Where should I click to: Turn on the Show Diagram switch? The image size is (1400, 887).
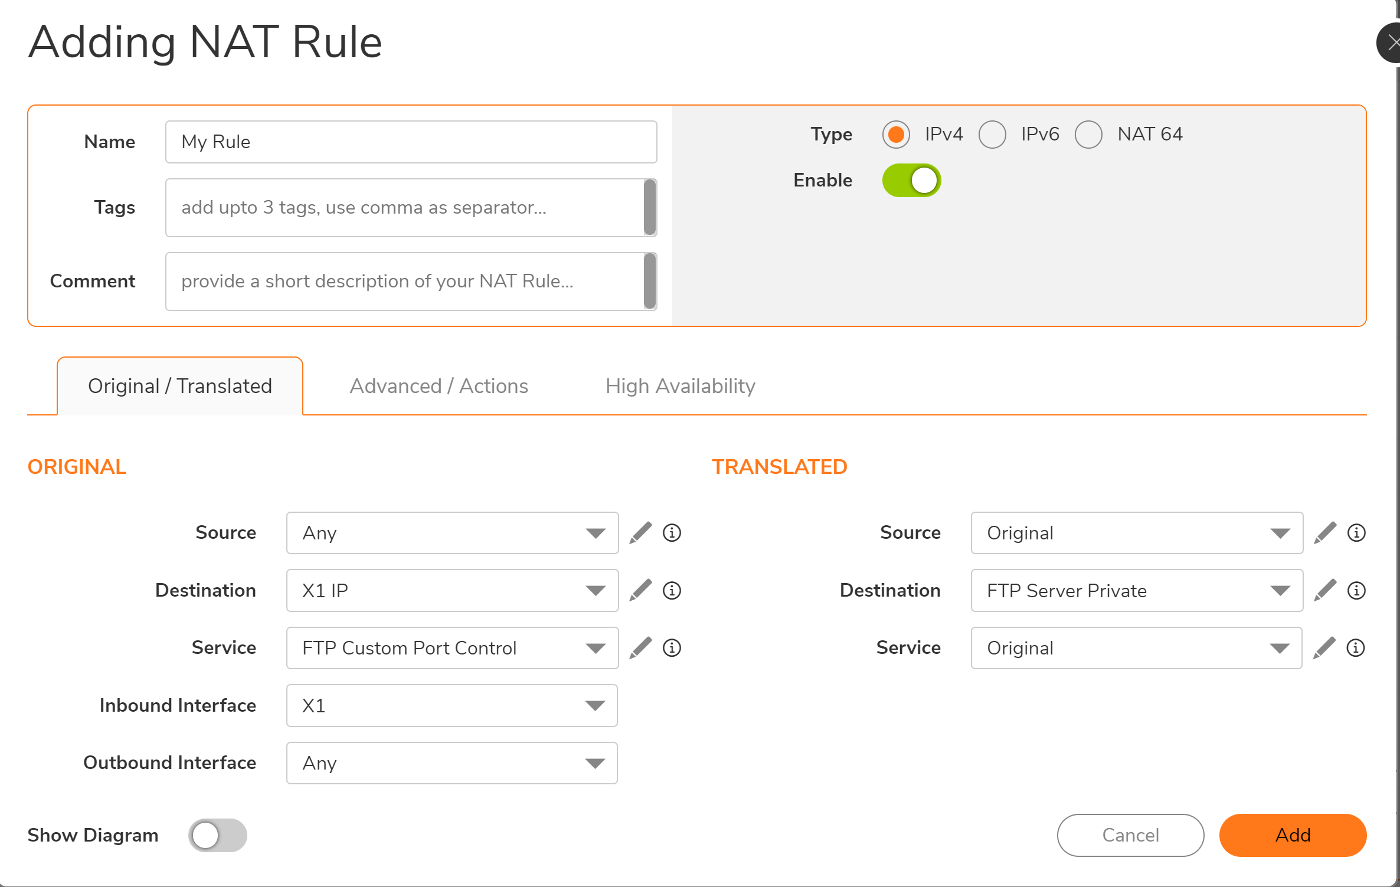coord(217,835)
